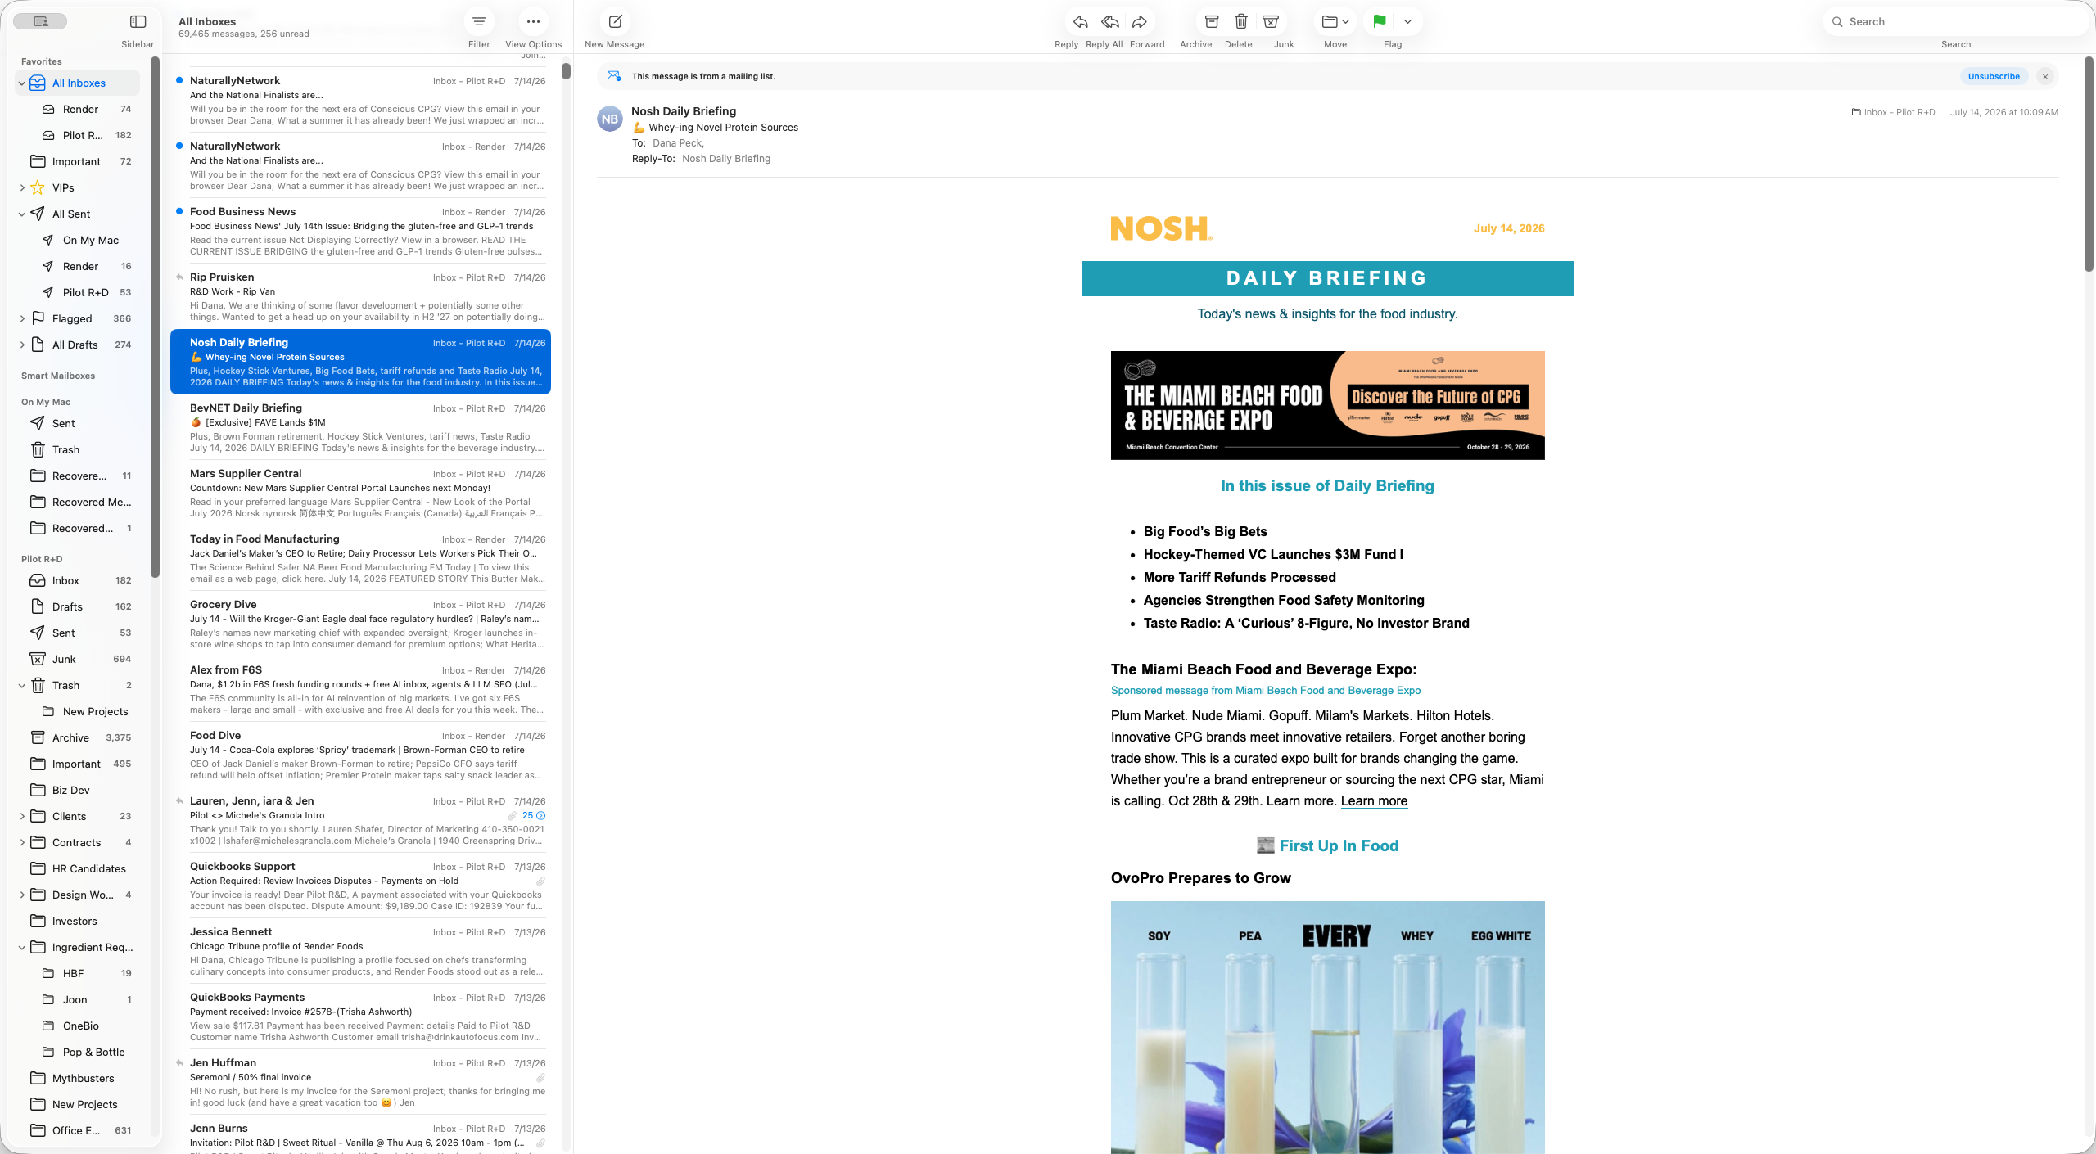Expand the 25-message thread count

click(534, 815)
